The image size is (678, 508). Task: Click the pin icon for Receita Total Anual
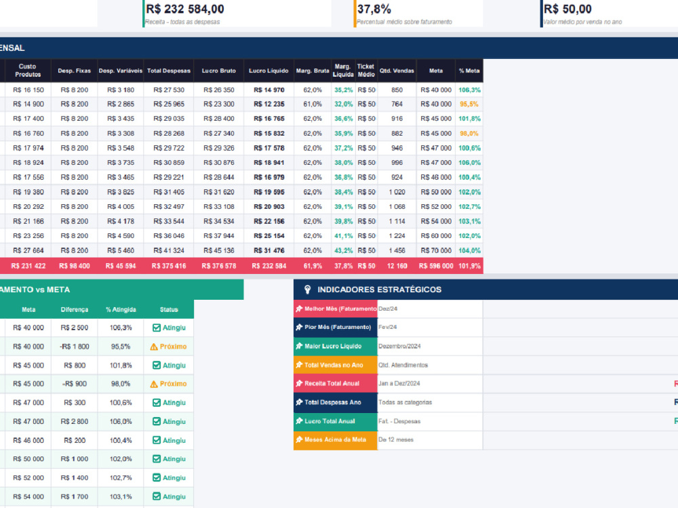coord(299,383)
